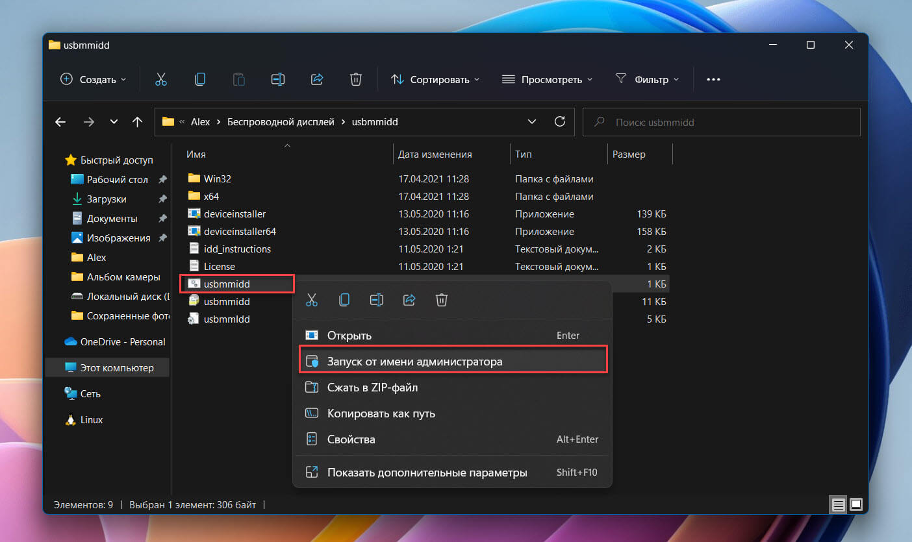This screenshot has height=542, width=912.
Task: Click the Cut scissors icon in the context menu
Action: click(312, 300)
